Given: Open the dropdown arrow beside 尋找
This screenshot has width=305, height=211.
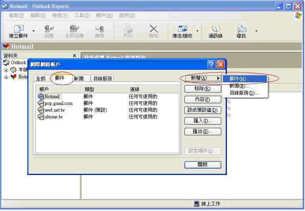Looking at the screenshot, I should 256,31.
